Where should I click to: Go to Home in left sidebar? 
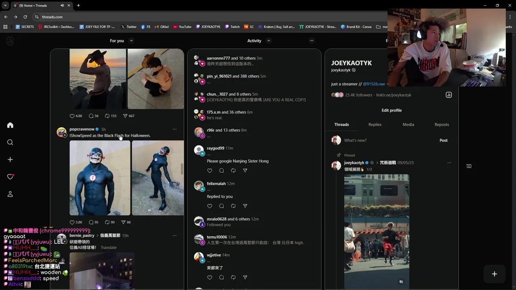tap(10, 125)
